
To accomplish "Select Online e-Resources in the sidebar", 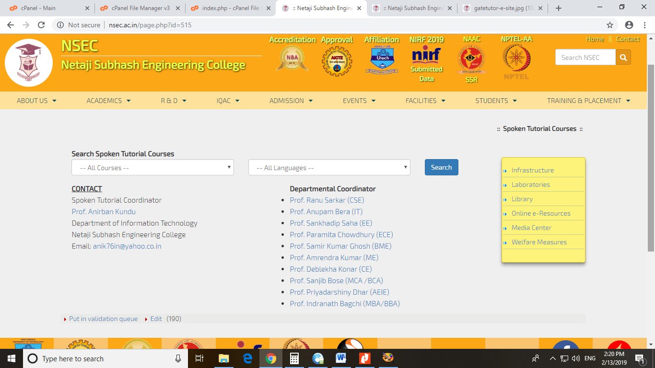I will [x=540, y=213].
